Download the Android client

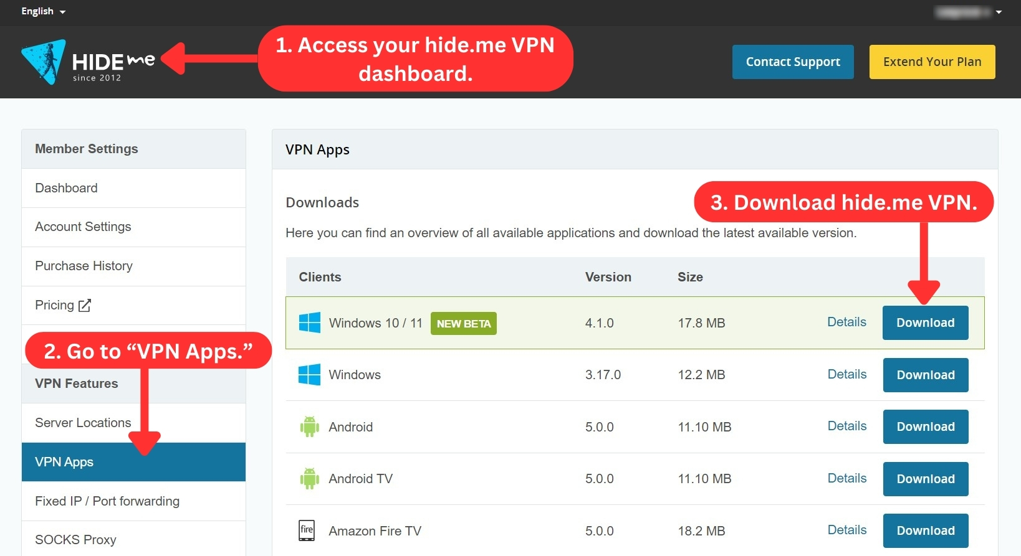[926, 426]
